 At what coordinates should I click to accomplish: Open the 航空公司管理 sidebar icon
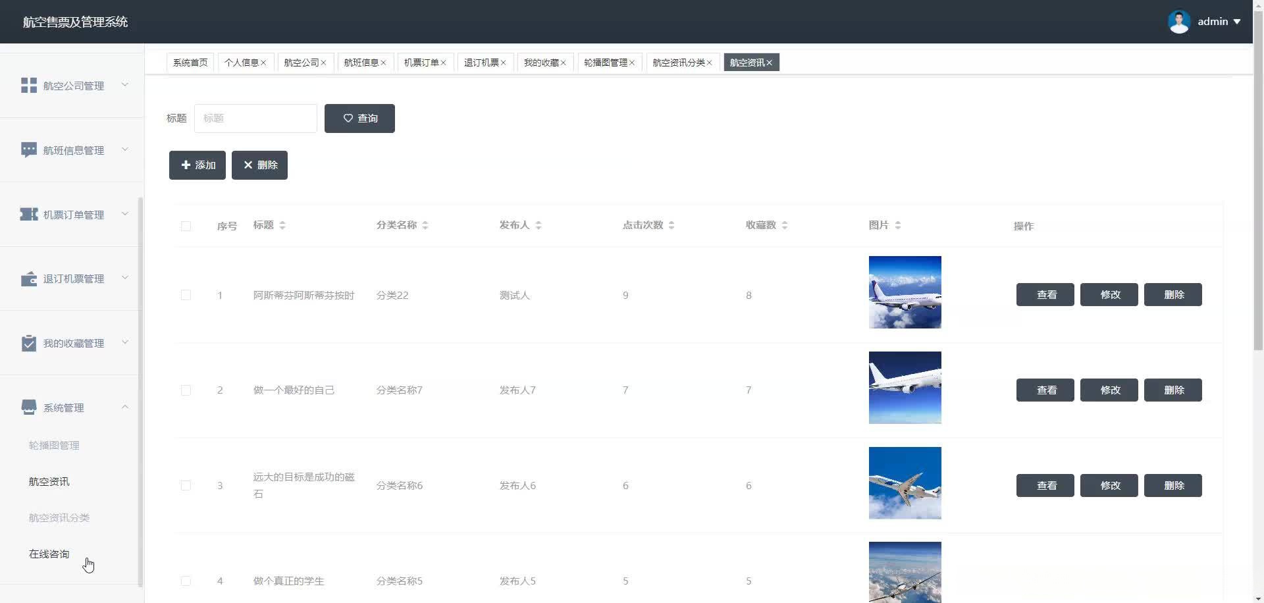(29, 85)
